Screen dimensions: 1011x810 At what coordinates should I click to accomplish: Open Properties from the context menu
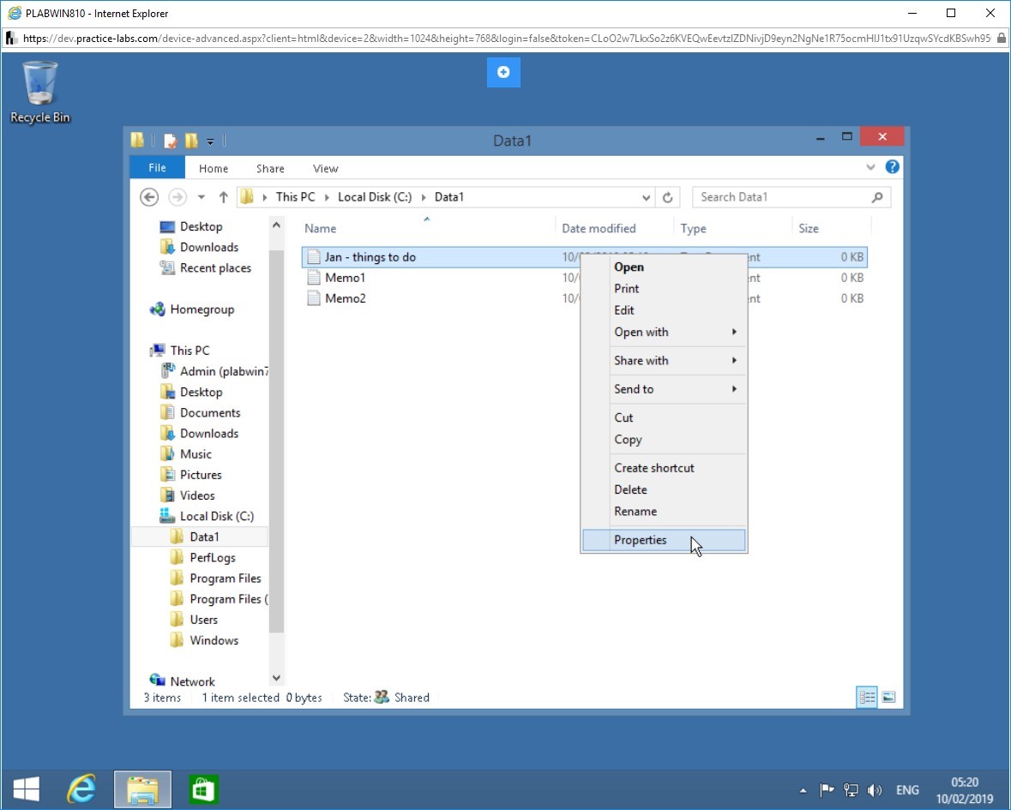click(x=664, y=540)
